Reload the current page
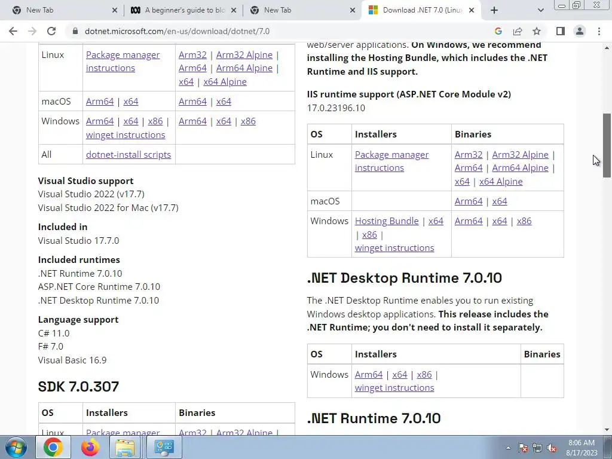This screenshot has width=612, height=459. point(51,31)
